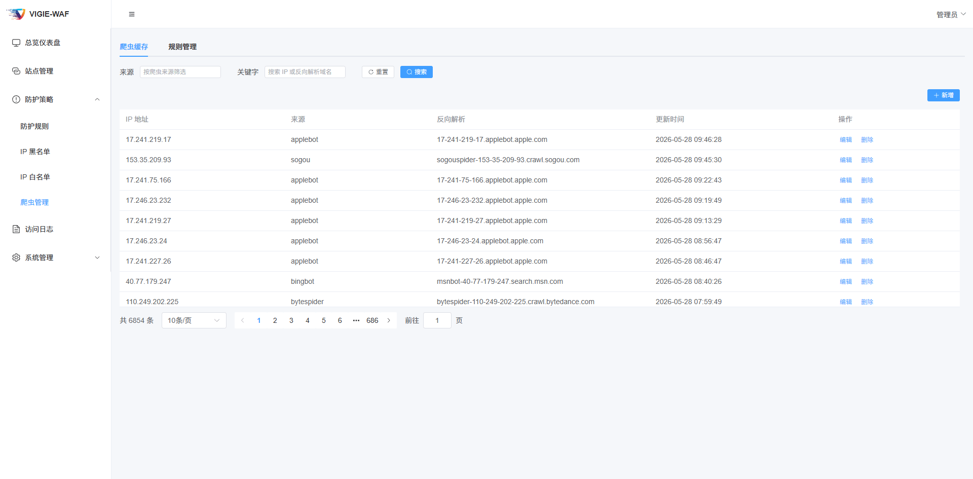This screenshot has height=479, width=973.
Task: Select 爬虫管理 in sidebar
Action: click(55, 202)
